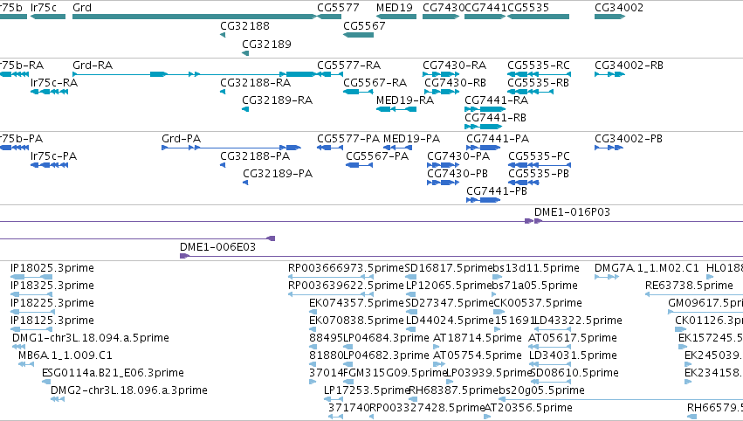
Task: Select the MB6A.1_1.009.C1 EST label
Action: pyautogui.click(x=65, y=355)
